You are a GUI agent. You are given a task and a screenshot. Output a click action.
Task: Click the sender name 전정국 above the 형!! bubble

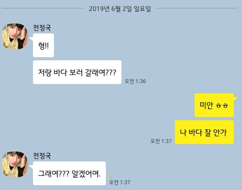pyautogui.click(x=42, y=28)
